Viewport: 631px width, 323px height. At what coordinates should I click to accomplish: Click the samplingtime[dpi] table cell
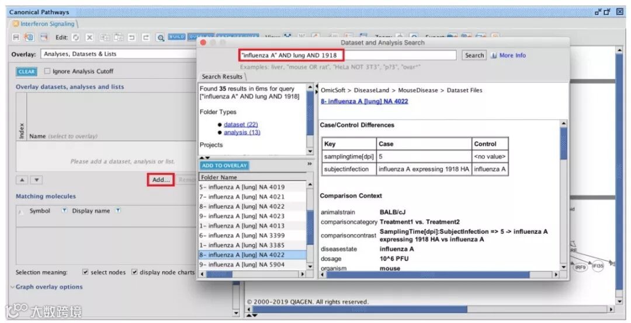tap(349, 157)
